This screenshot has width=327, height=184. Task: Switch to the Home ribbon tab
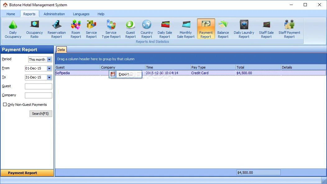11,14
